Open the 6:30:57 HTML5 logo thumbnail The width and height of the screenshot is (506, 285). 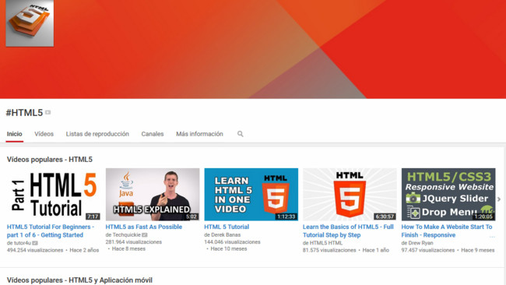click(350, 195)
